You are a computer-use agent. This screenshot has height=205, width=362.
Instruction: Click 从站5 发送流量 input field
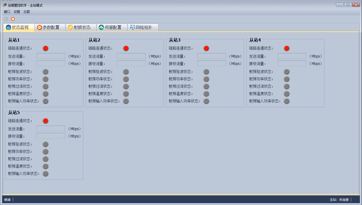tap(51, 129)
